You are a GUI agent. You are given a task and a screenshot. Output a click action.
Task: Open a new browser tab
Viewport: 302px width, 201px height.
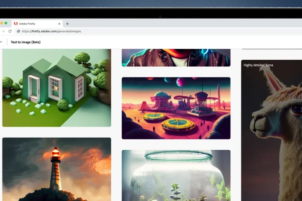pos(67,24)
